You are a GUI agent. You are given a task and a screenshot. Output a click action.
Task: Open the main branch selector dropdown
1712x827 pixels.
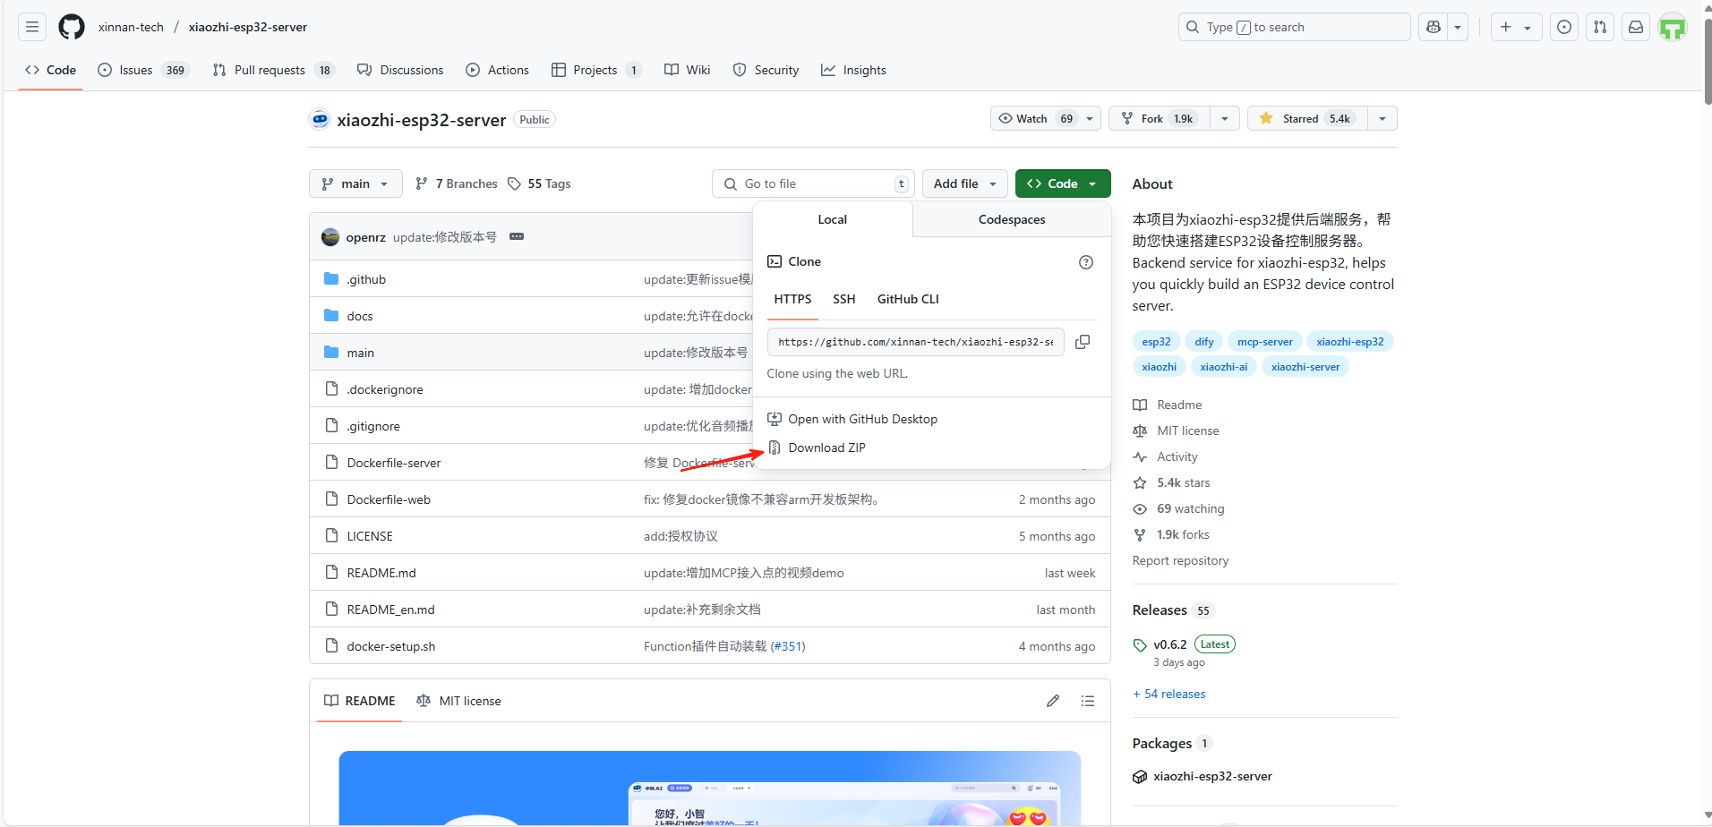(355, 183)
